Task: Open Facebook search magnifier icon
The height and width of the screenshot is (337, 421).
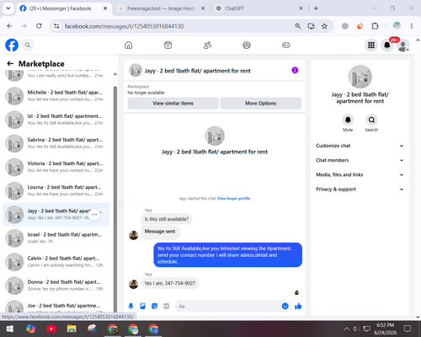Action: pos(28,45)
